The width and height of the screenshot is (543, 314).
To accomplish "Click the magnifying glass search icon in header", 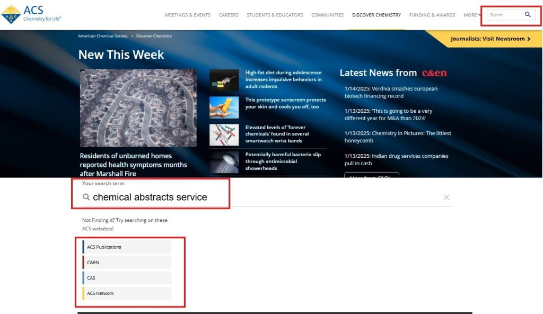I will 528,14.
